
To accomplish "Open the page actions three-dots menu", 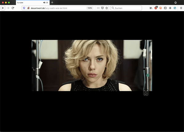I will tap(98, 8).
